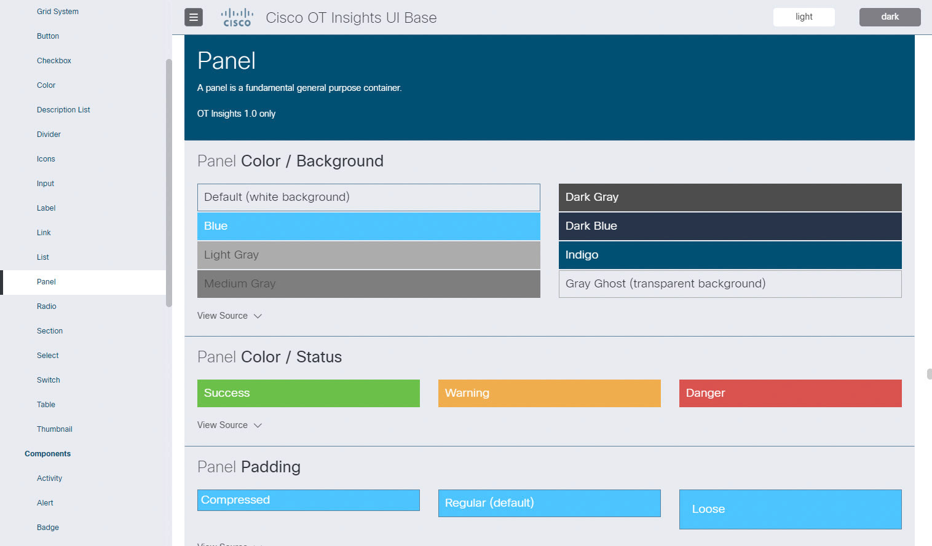Open the Color sidebar item
The width and height of the screenshot is (932, 546).
click(x=46, y=85)
